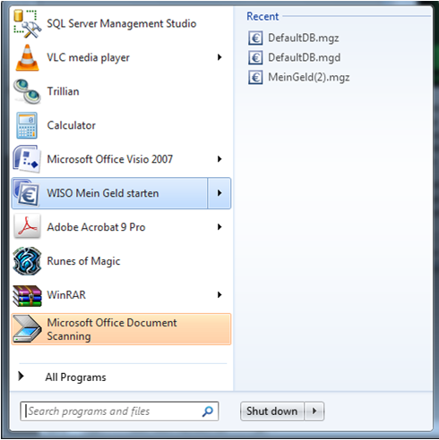This screenshot has height=440, width=439.
Task: Launch Runes of Magic icon
Action: 27,261
